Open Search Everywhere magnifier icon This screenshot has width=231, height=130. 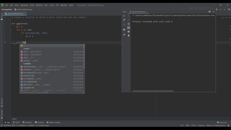[x=229, y=9]
